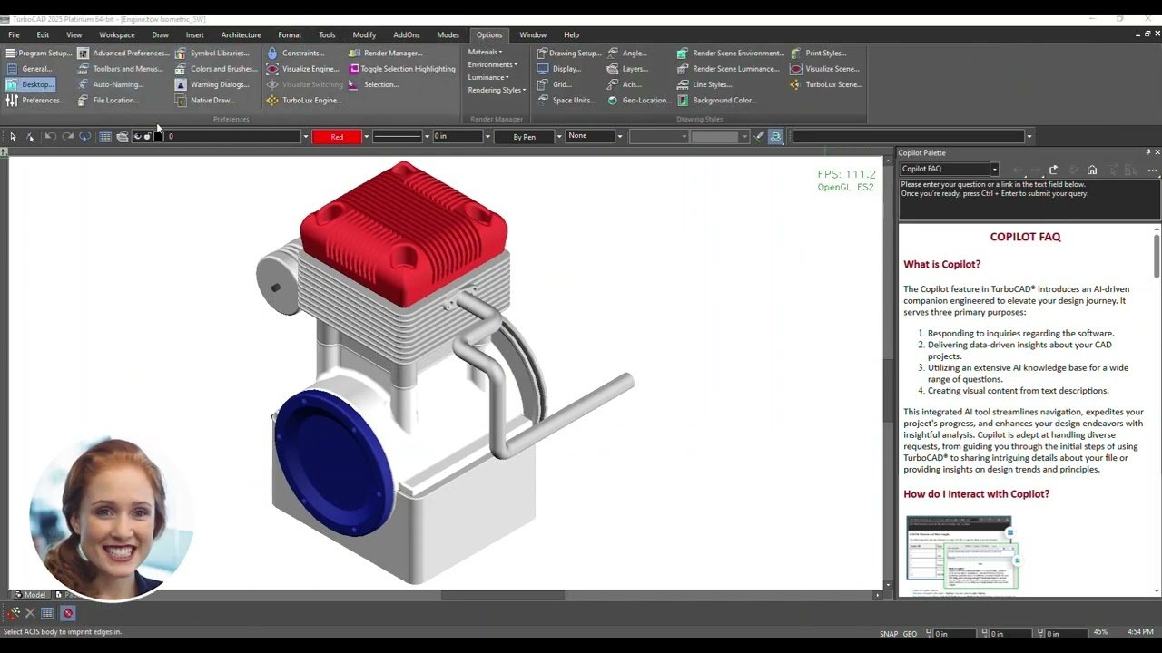The width and height of the screenshot is (1162, 653).
Task: Click the viewport horizontal scrollbar
Action: [502, 596]
